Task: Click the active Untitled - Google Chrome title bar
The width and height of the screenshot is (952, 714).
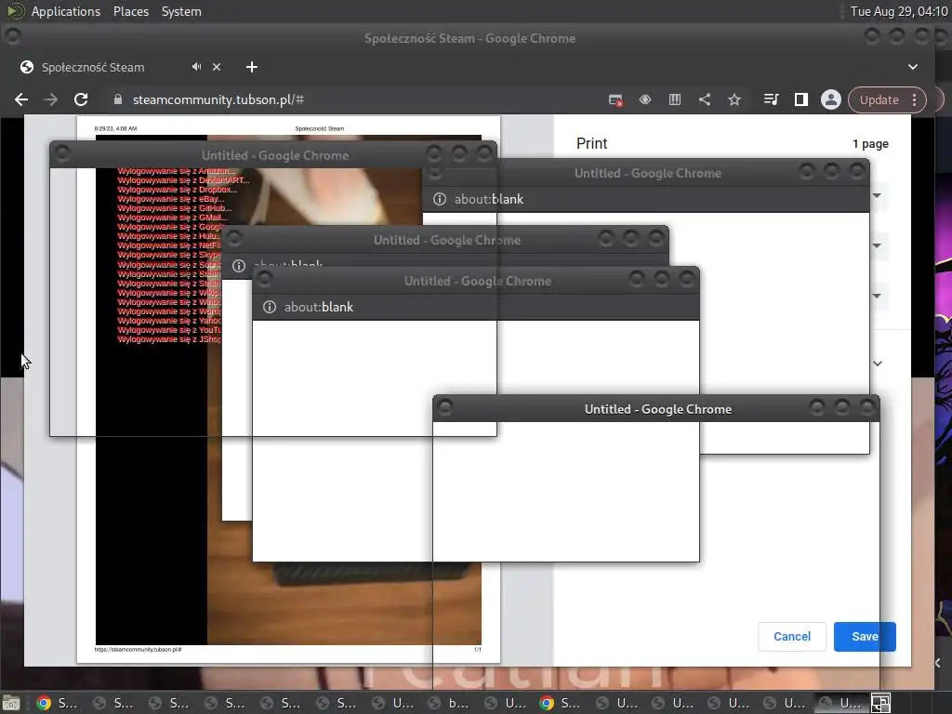Action: click(657, 409)
